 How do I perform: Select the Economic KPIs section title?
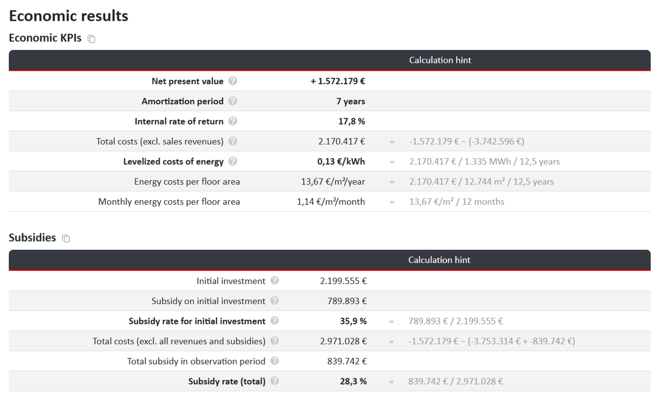(45, 38)
